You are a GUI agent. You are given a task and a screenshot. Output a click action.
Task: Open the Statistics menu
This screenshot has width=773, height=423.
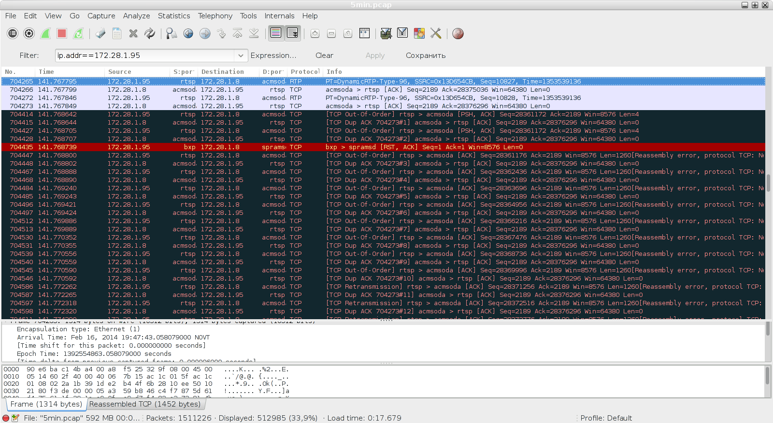[x=174, y=16]
